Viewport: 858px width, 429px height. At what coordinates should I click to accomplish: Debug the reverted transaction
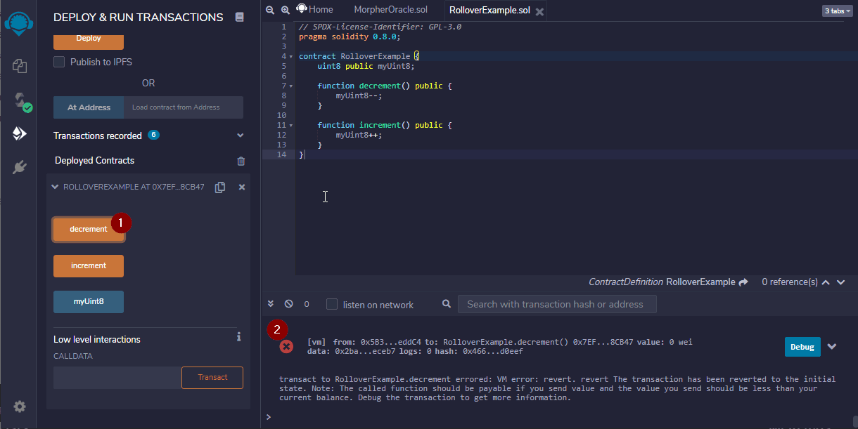[x=802, y=347]
